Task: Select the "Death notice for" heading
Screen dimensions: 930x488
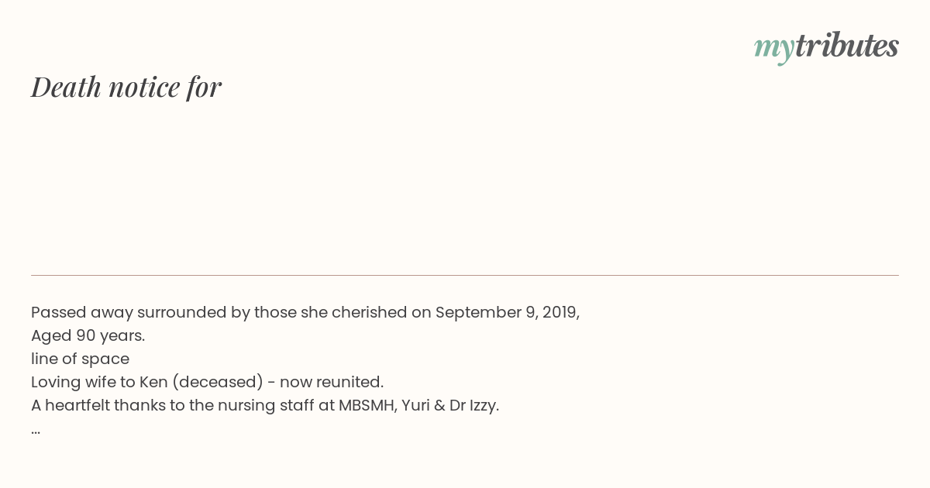Action: tap(126, 87)
